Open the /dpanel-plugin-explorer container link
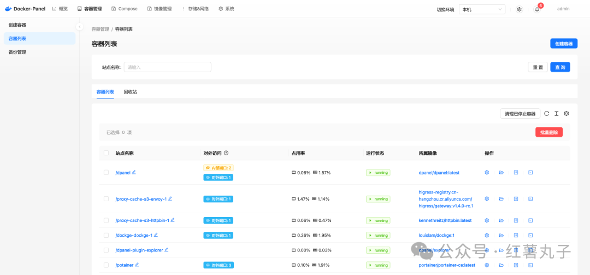Viewport: 590px width, 275px height. pyautogui.click(x=139, y=250)
